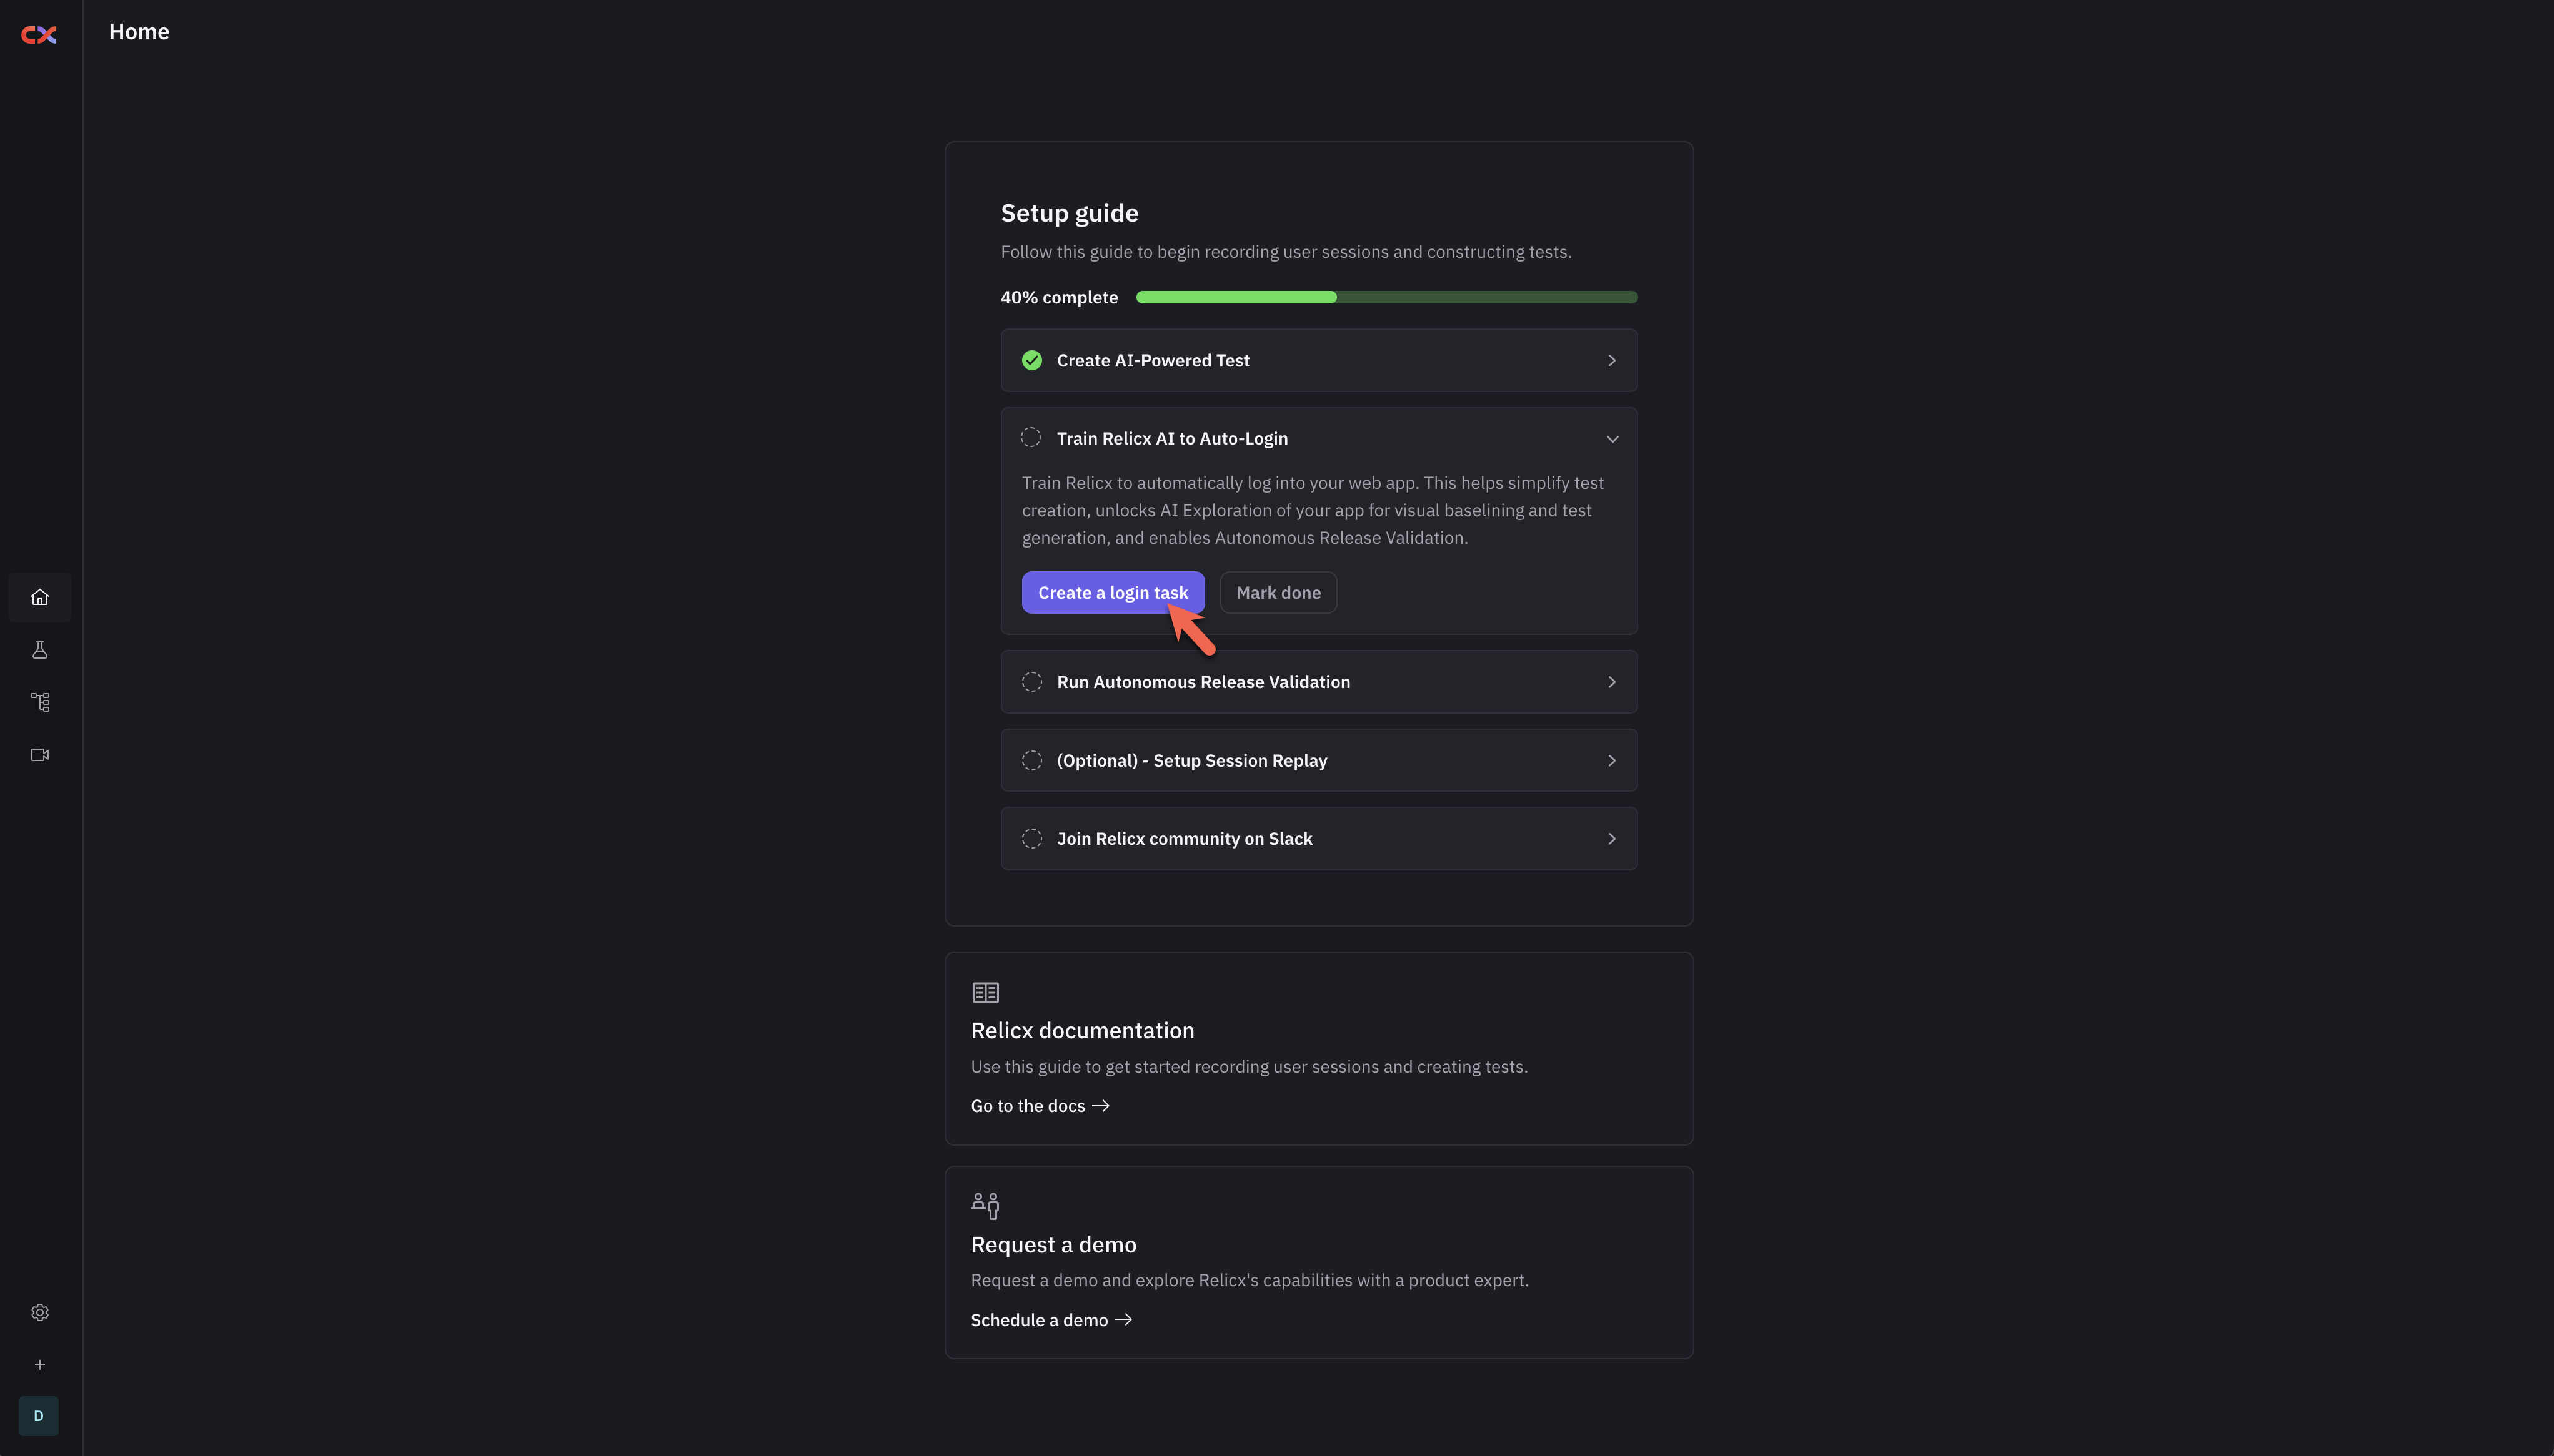2554x1456 pixels.
Task: Expand Setup Session Replay chevron
Action: click(1612, 761)
